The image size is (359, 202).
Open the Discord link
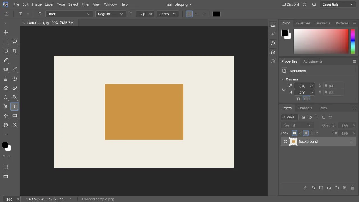coord(290,4)
